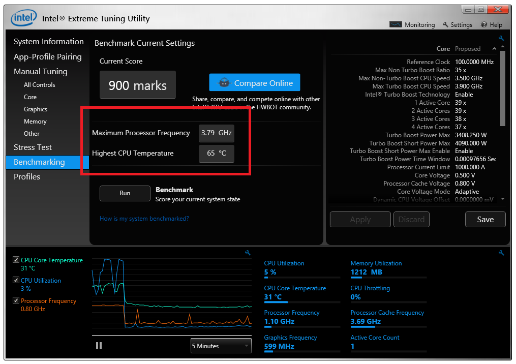Click Processor Current Limit 1000.000 A

point(470,167)
